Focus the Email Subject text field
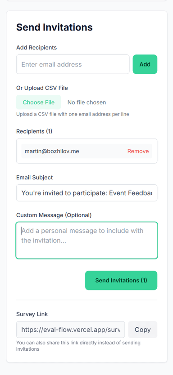 [x=87, y=193]
